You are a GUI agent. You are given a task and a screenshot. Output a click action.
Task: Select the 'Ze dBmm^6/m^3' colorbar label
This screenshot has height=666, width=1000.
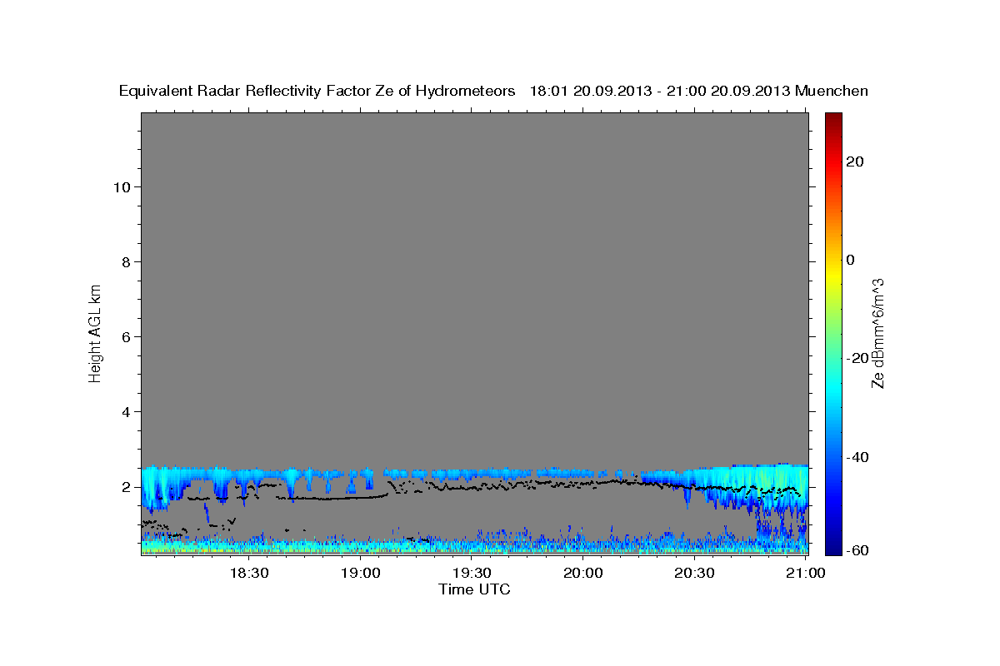877,333
